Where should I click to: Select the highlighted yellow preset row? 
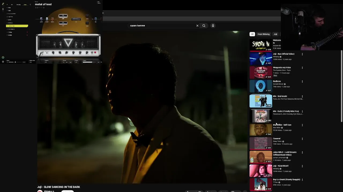[17, 26]
